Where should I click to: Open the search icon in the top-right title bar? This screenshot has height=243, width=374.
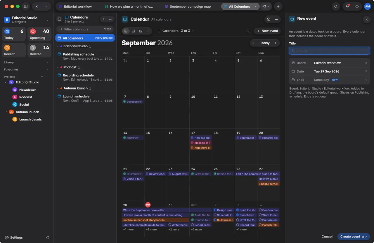pyautogui.click(x=336, y=6)
